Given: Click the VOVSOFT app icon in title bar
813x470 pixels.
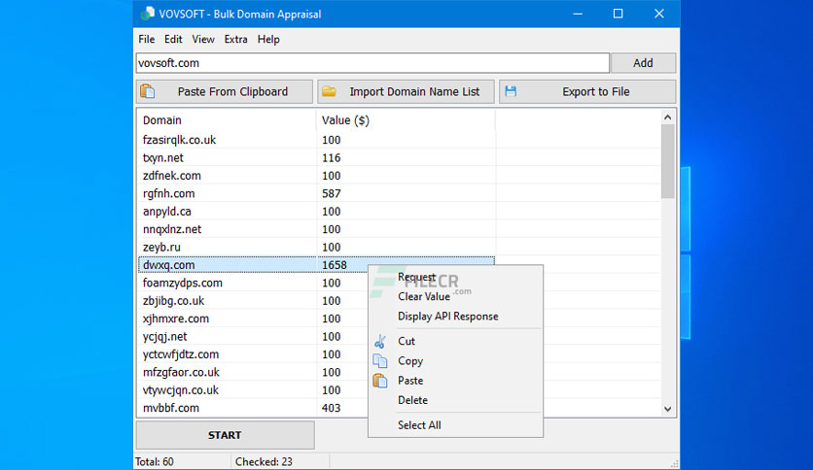Looking at the screenshot, I should tap(147, 14).
